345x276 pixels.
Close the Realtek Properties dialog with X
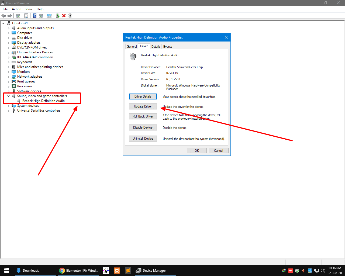pos(226,37)
